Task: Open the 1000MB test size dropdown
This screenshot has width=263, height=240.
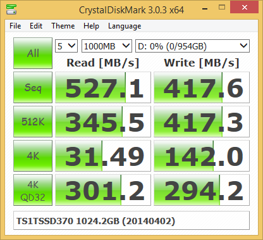Action: point(107,46)
